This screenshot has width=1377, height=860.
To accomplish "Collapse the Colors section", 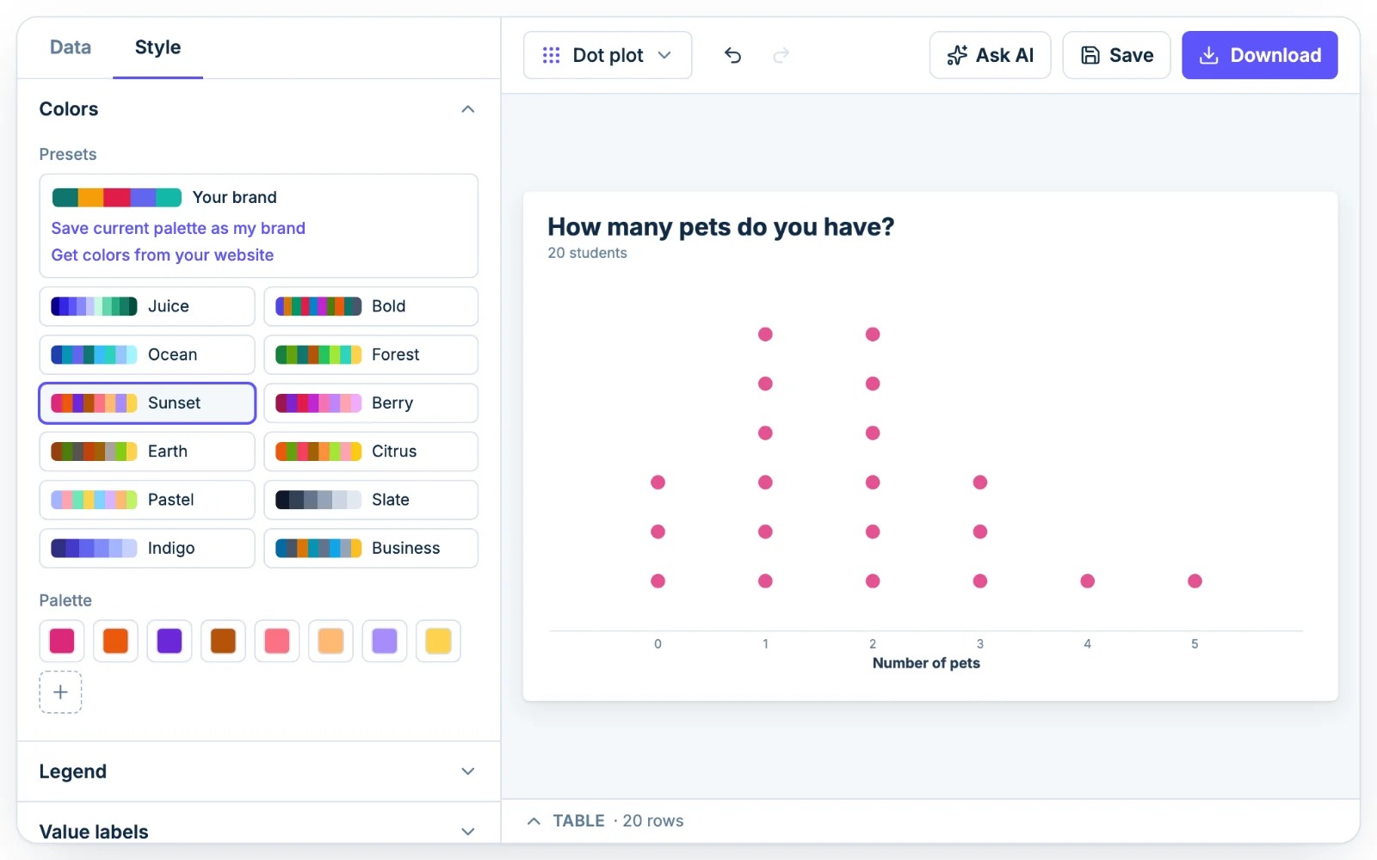I will (468, 109).
